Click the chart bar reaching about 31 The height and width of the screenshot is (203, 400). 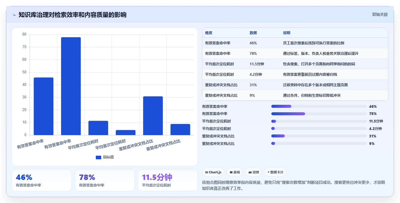(x=153, y=116)
